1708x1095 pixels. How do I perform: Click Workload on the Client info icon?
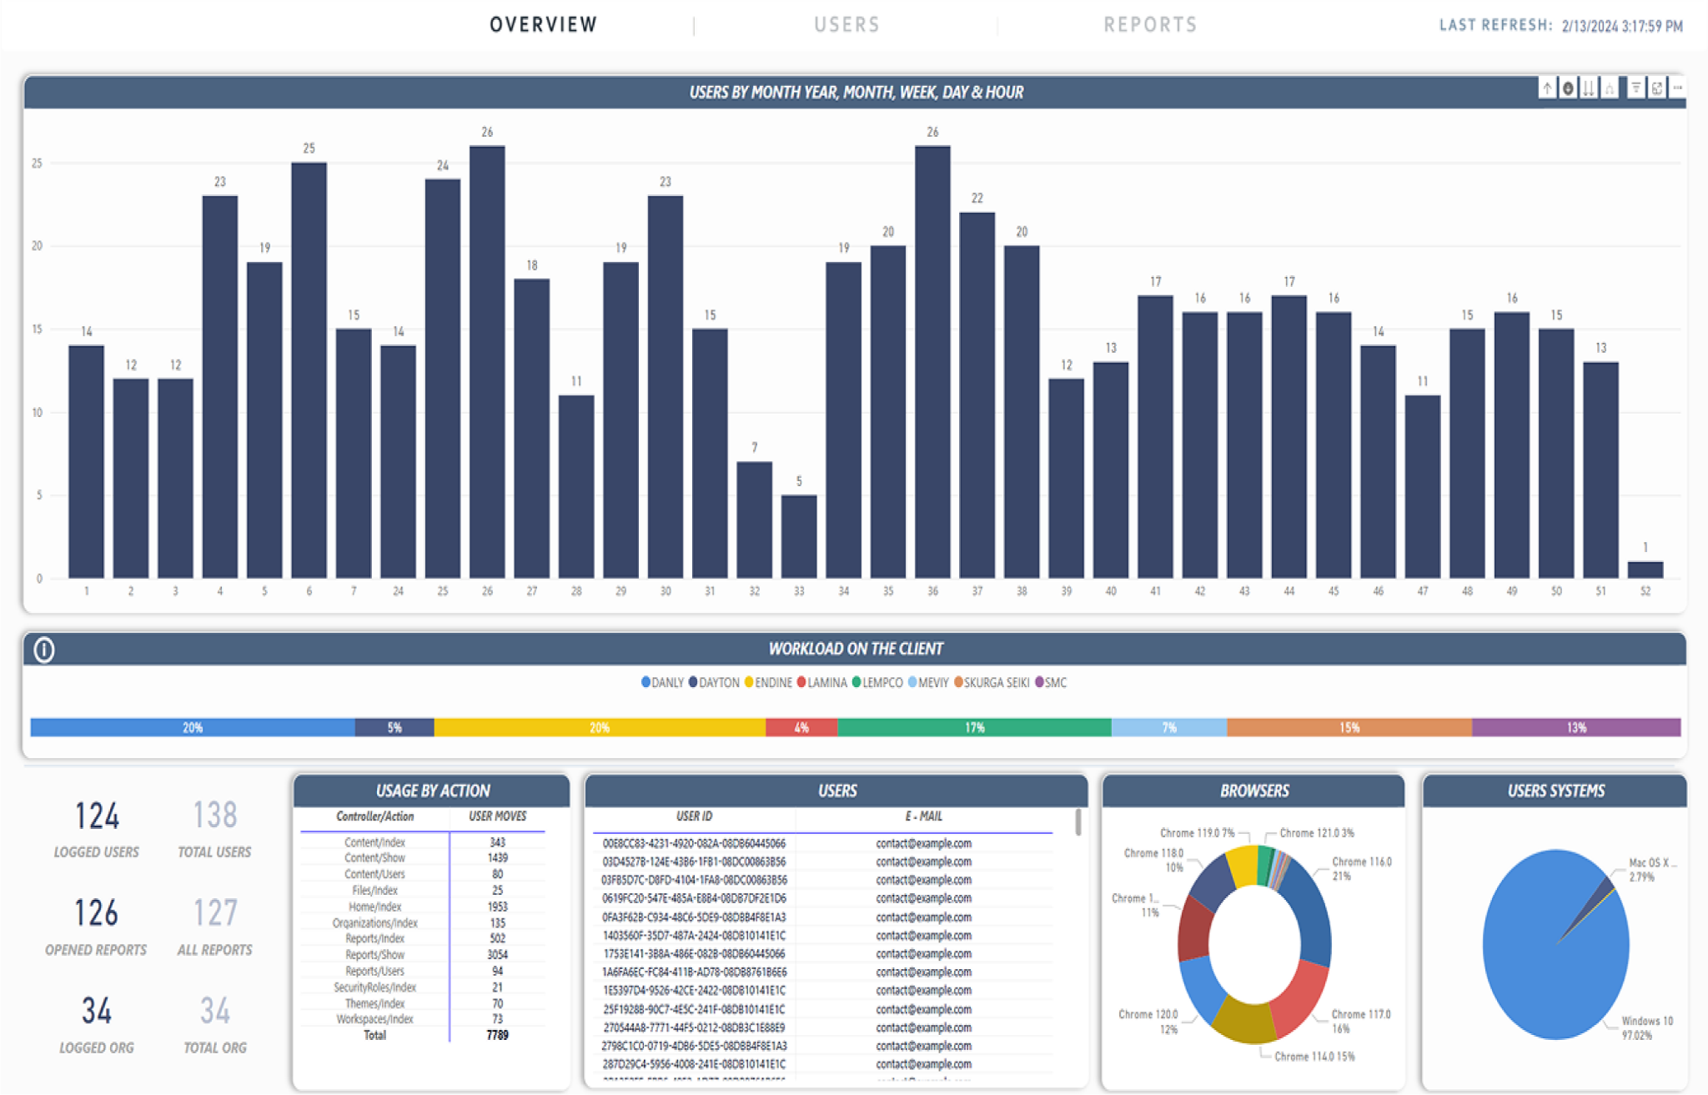pyautogui.click(x=44, y=649)
